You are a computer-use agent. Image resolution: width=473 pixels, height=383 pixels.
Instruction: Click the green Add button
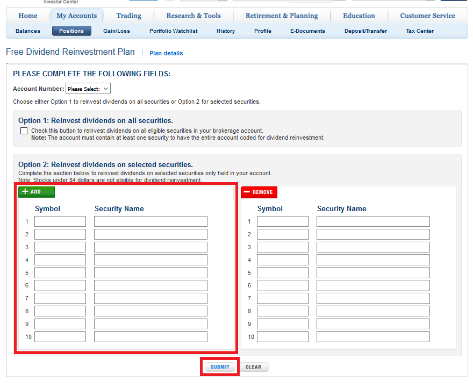coord(37,192)
